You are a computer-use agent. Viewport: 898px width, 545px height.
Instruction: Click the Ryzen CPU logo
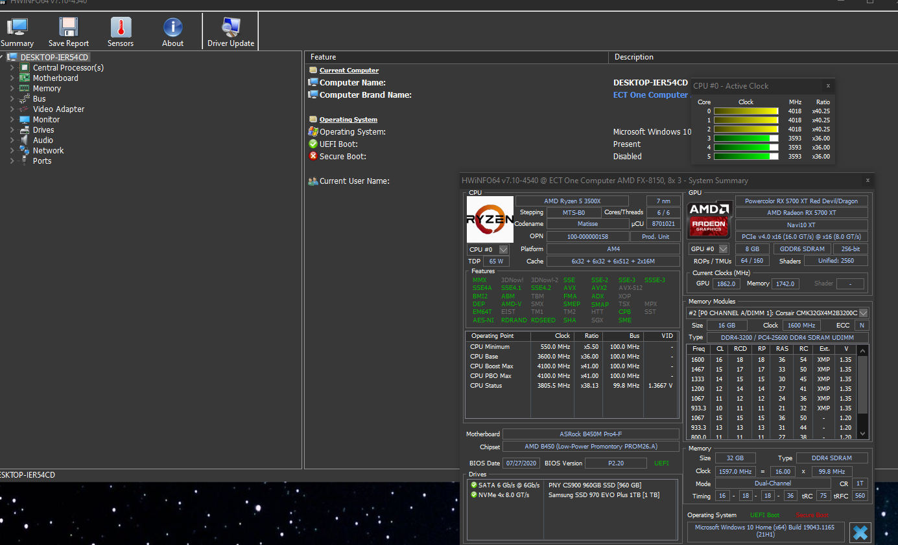pyautogui.click(x=490, y=219)
